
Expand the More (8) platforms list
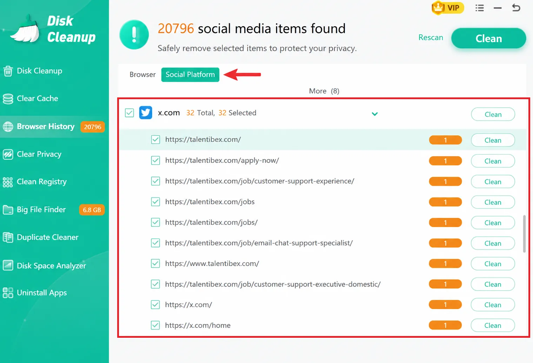pos(324,91)
